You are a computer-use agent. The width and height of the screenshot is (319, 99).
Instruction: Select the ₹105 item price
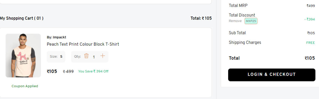tap(52, 71)
